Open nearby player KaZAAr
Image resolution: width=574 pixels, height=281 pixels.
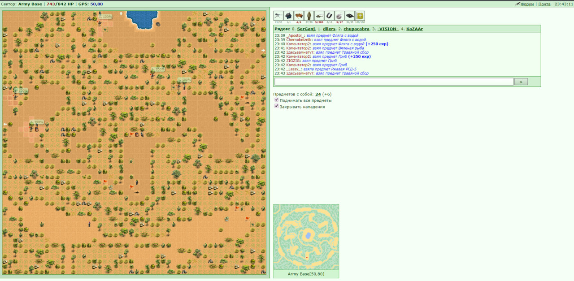[x=415, y=29]
